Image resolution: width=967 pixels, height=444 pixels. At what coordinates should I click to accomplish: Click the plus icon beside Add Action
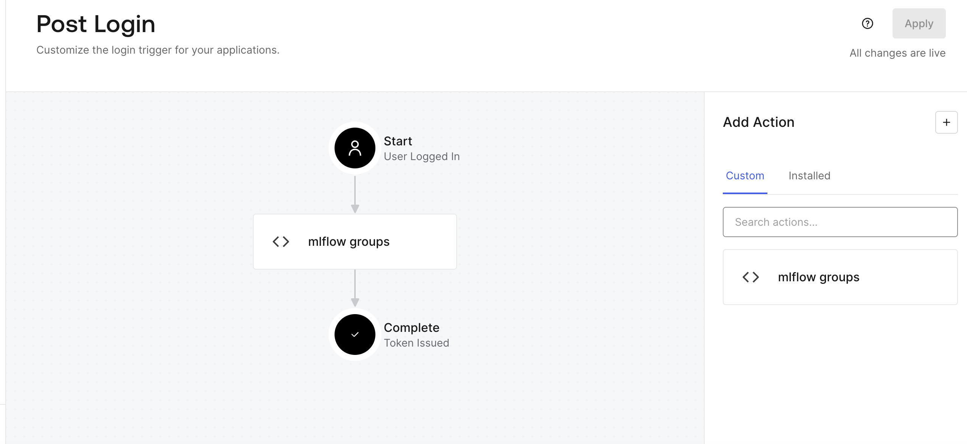(946, 122)
